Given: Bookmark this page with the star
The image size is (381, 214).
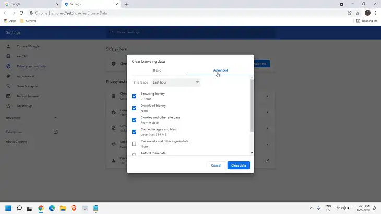Looking at the screenshot, I should (358, 13).
